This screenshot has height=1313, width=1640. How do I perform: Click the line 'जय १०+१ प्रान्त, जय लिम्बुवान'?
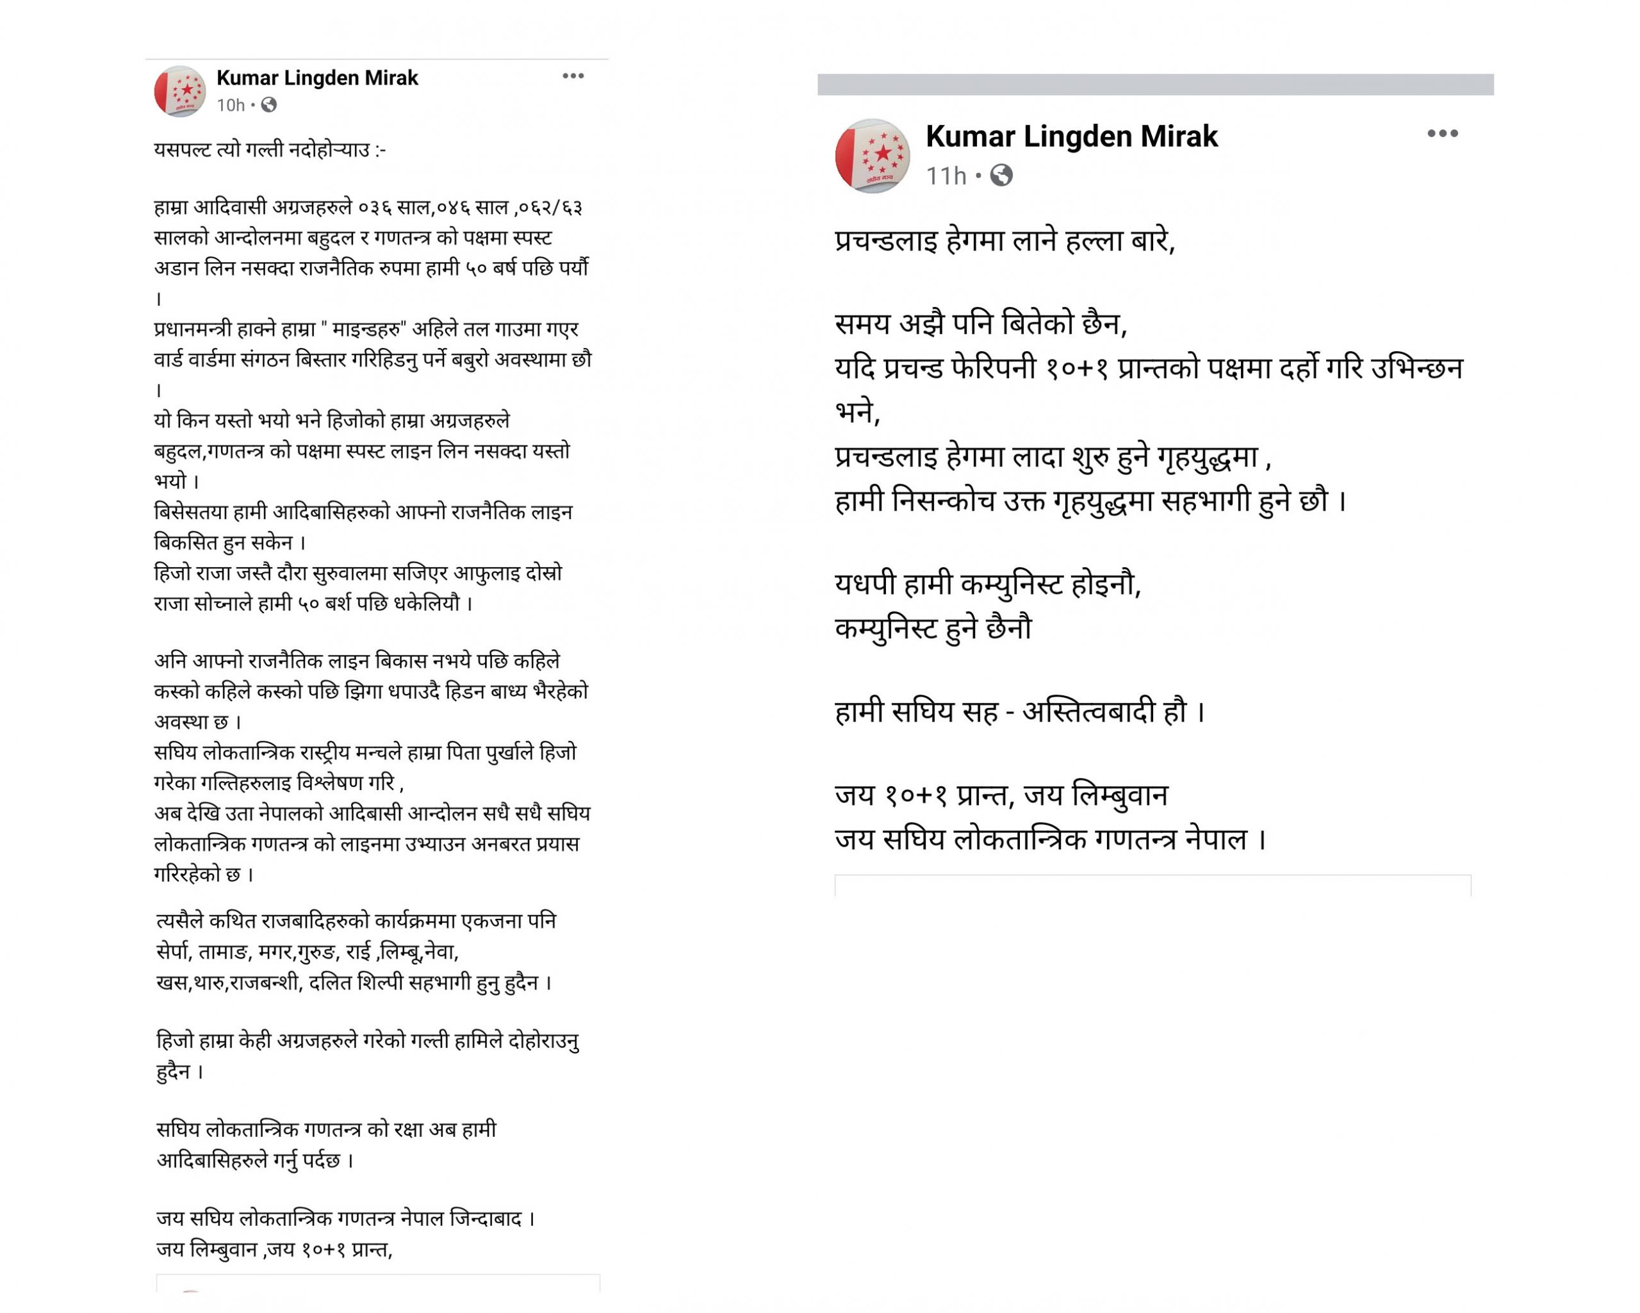click(1000, 796)
